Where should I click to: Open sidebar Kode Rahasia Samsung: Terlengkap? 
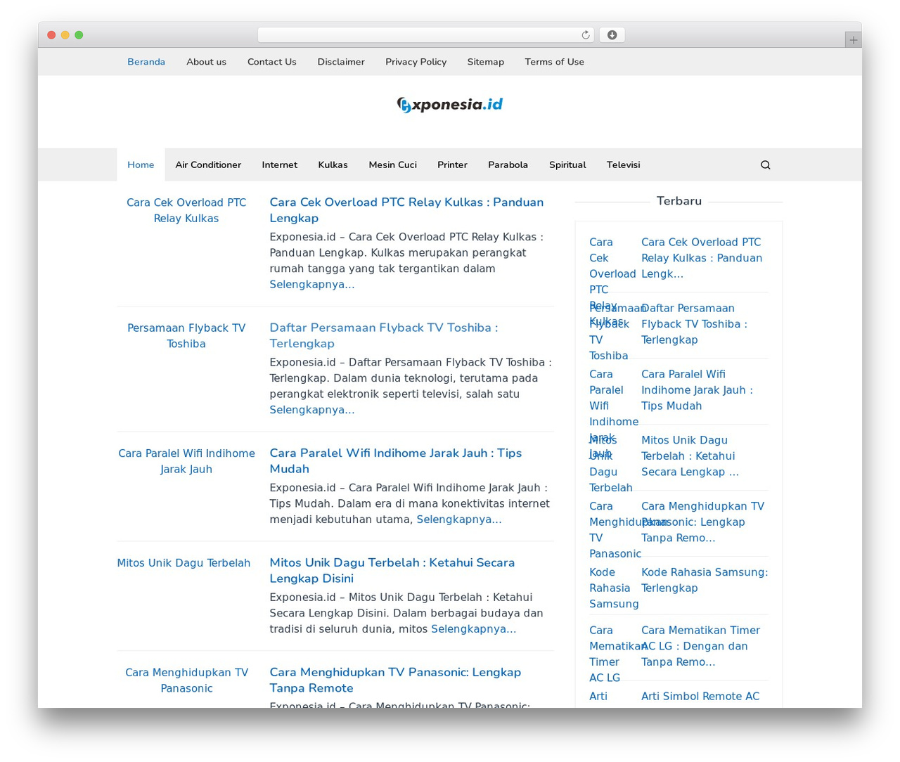(705, 580)
